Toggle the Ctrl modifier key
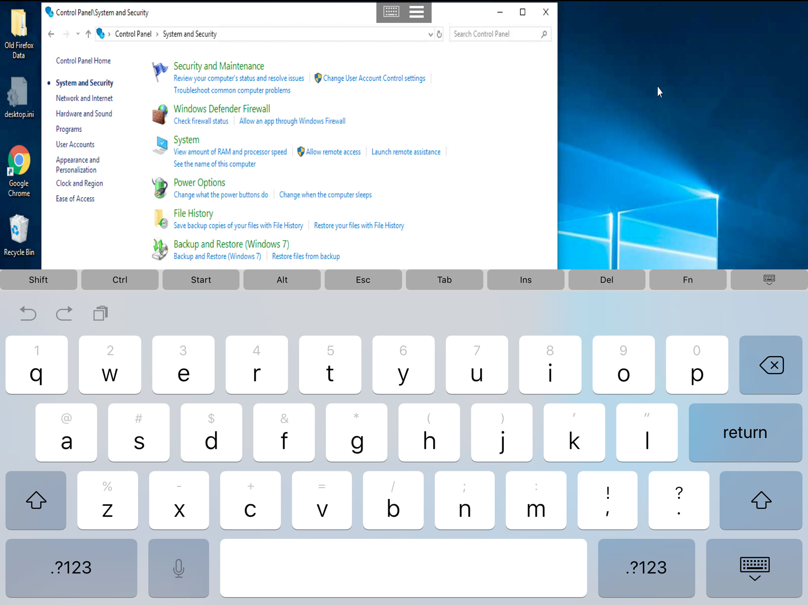 (x=120, y=280)
